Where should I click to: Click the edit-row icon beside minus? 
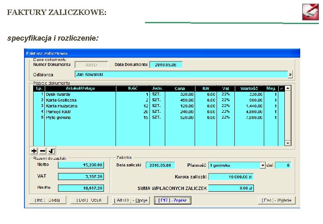[x=51, y=151]
